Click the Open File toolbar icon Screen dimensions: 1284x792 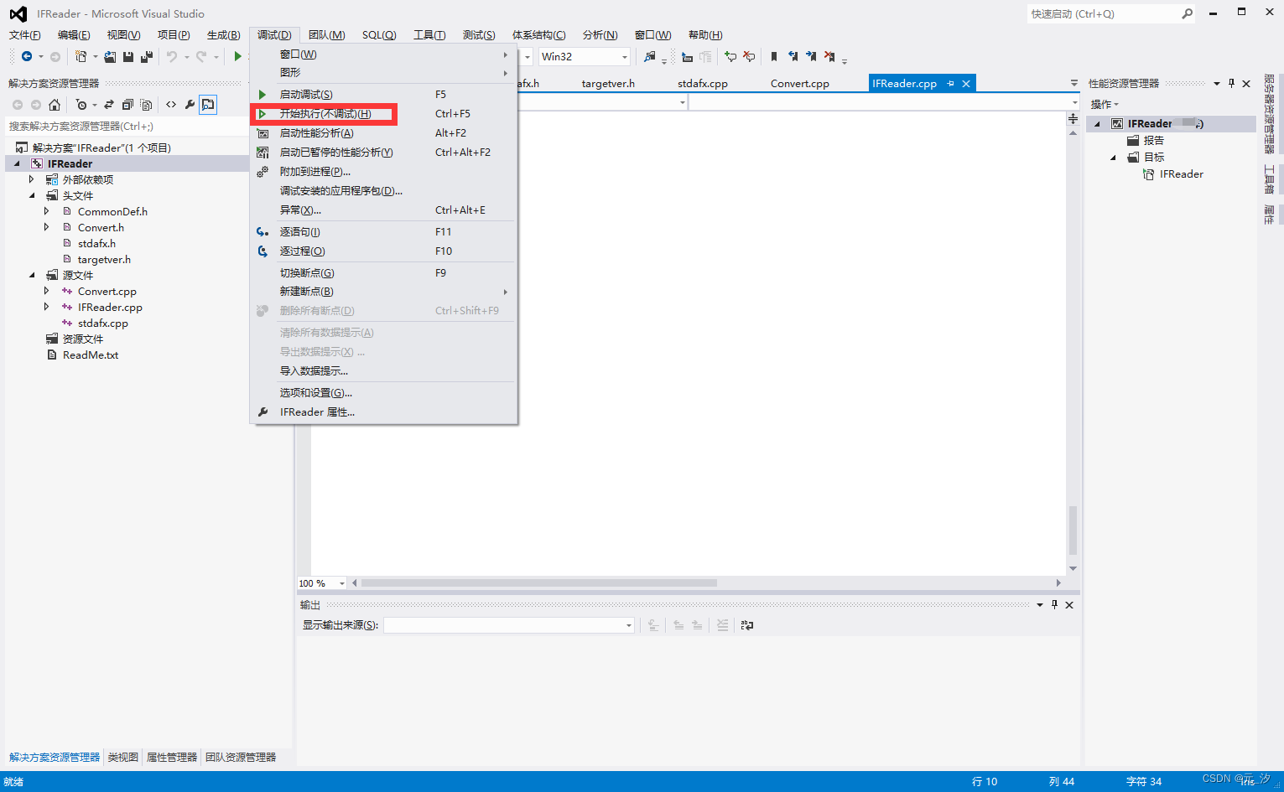pos(110,56)
